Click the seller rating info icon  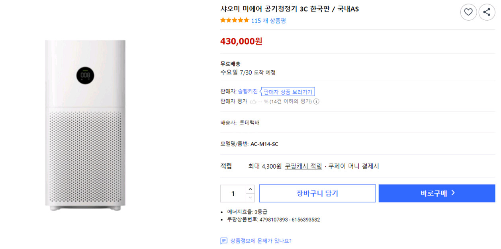coord(316,101)
